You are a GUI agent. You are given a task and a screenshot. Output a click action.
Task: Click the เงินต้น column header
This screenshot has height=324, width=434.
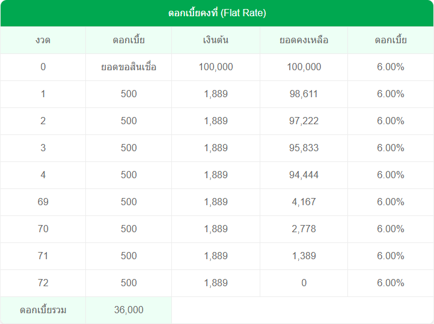coord(216,40)
